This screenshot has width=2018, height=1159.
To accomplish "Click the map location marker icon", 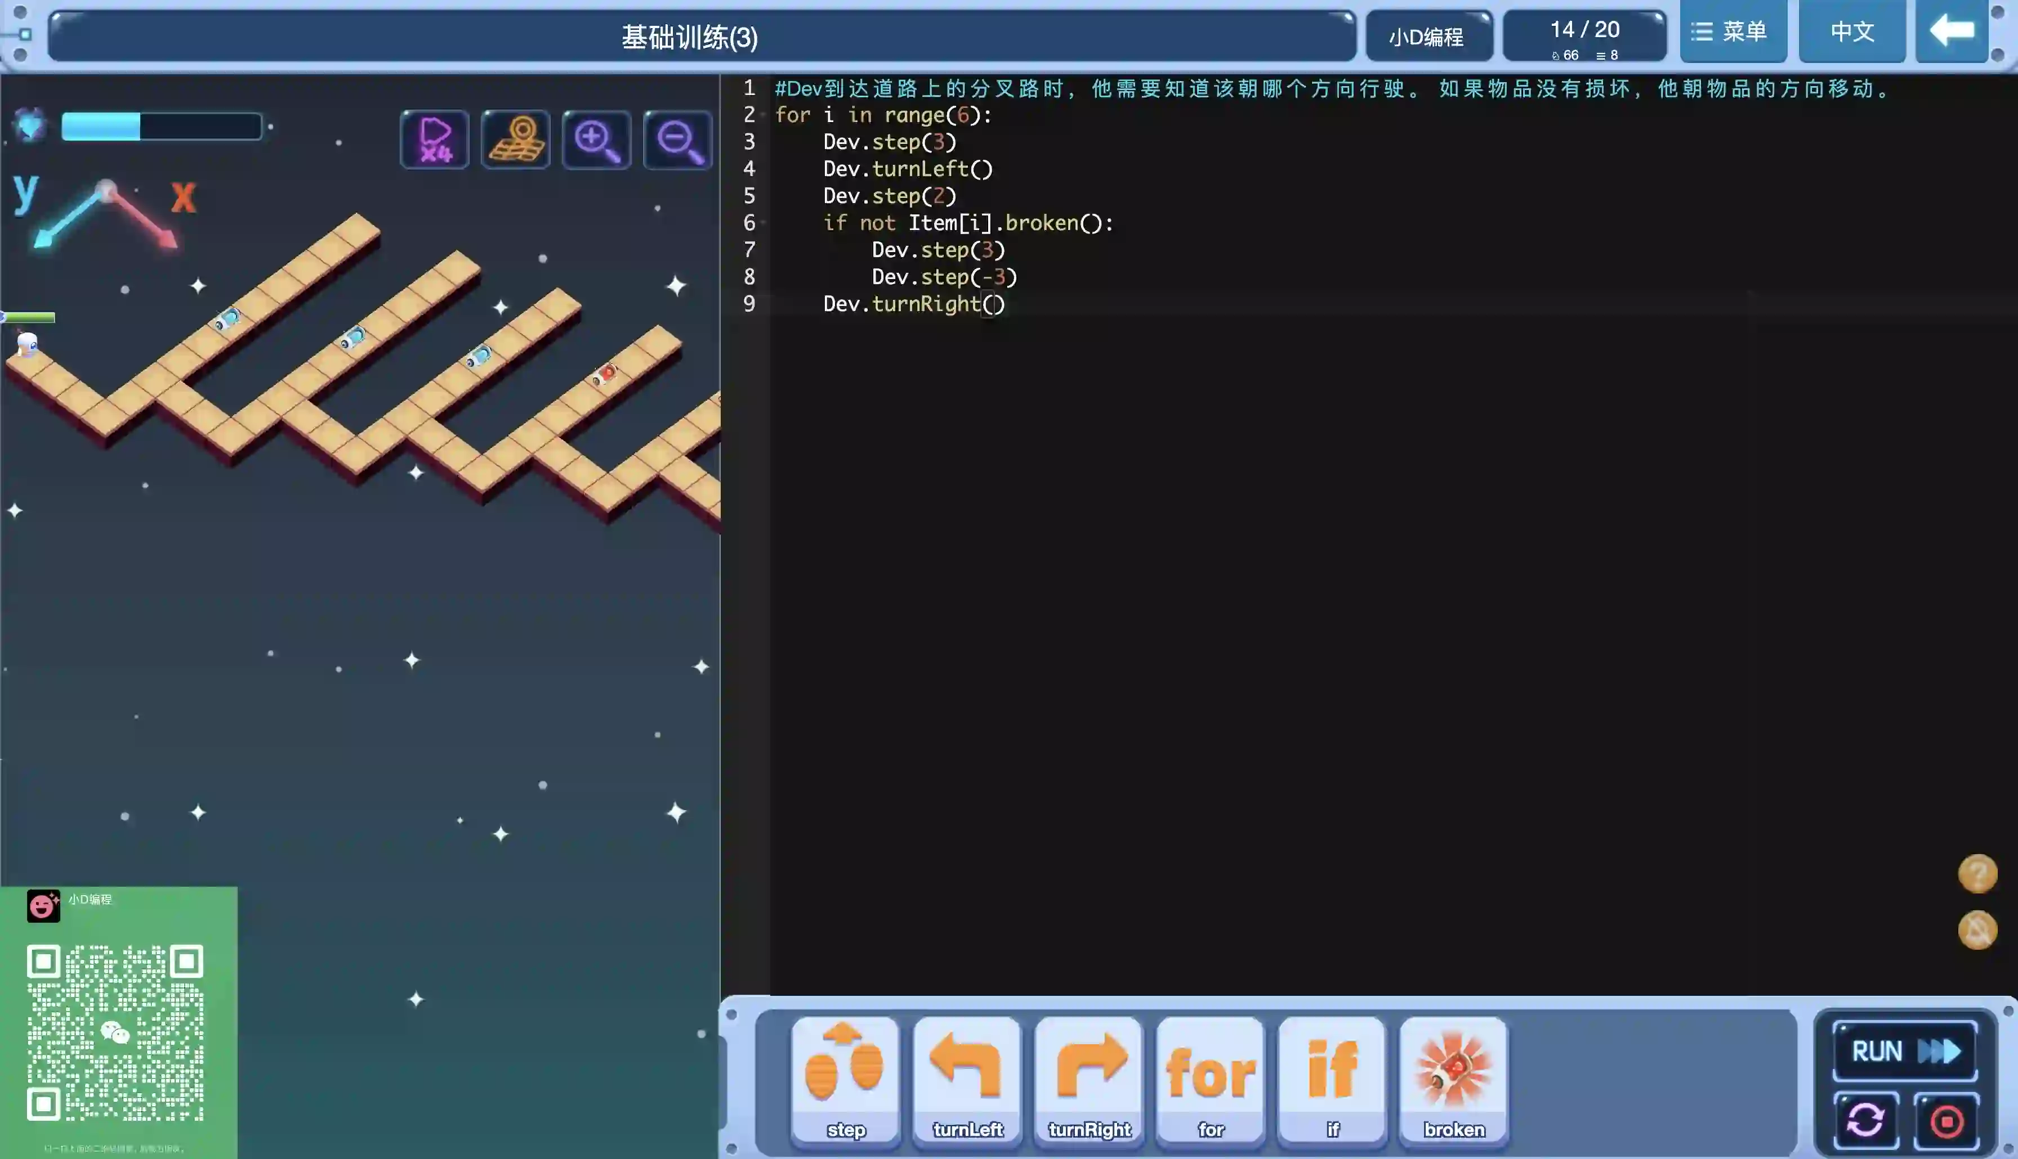I will tap(516, 140).
